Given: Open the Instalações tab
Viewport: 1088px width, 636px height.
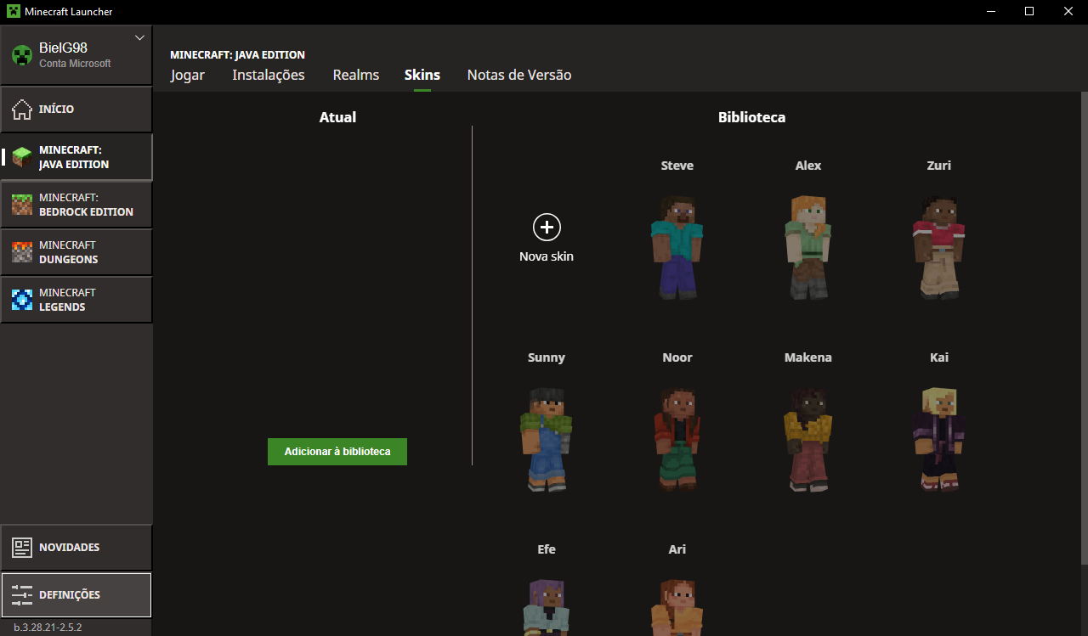Looking at the screenshot, I should (x=268, y=75).
